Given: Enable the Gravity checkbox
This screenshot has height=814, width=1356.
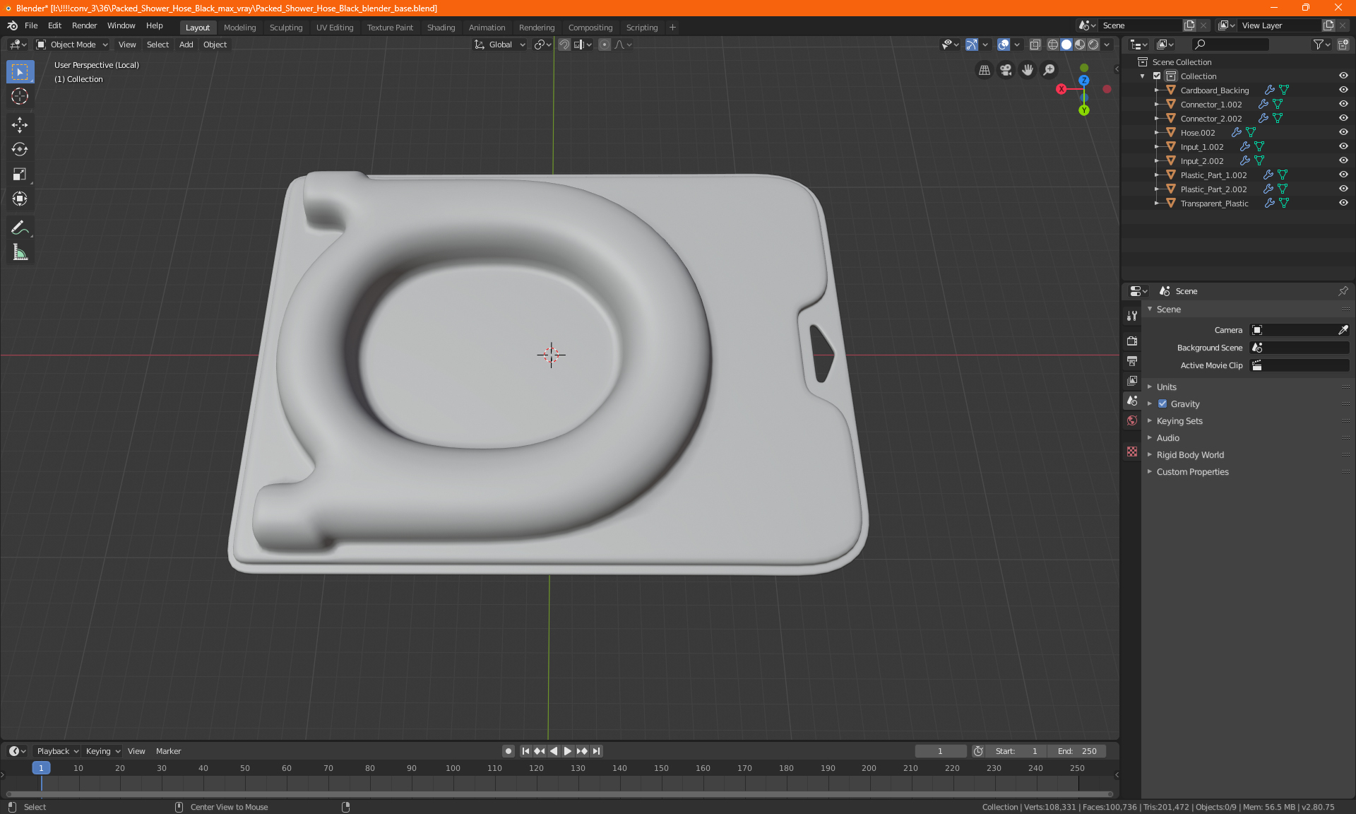Looking at the screenshot, I should pyautogui.click(x=1162, y=404).
